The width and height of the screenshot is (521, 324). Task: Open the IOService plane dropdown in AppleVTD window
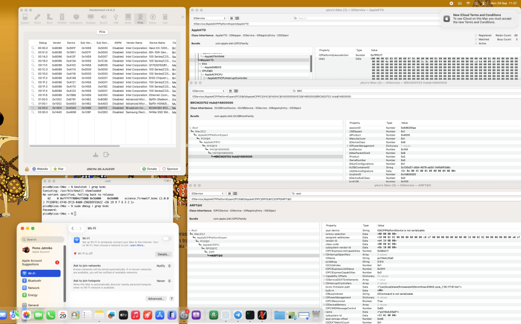click(209, 18)
